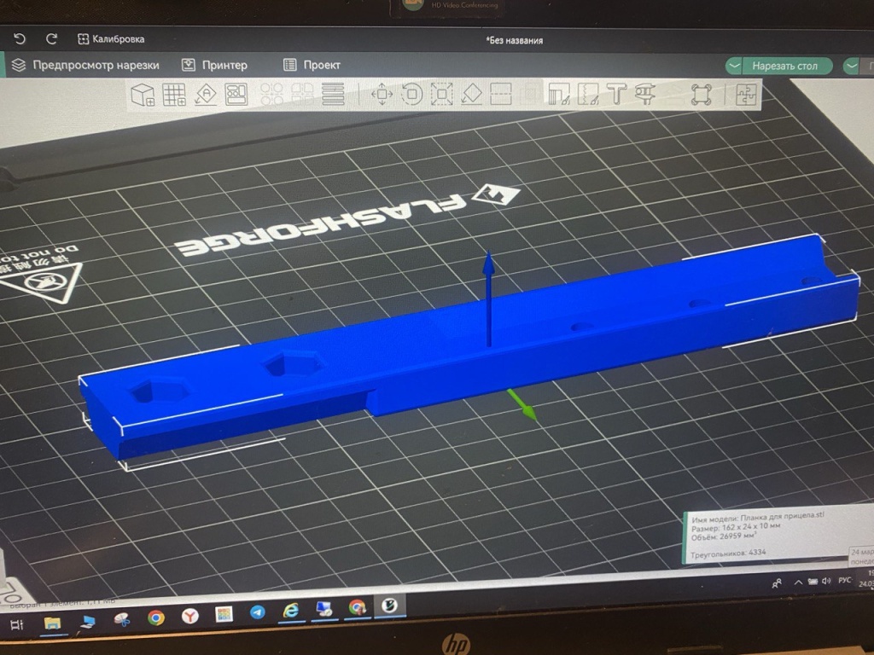Open the Variable layer height tool

coord(334,94)
